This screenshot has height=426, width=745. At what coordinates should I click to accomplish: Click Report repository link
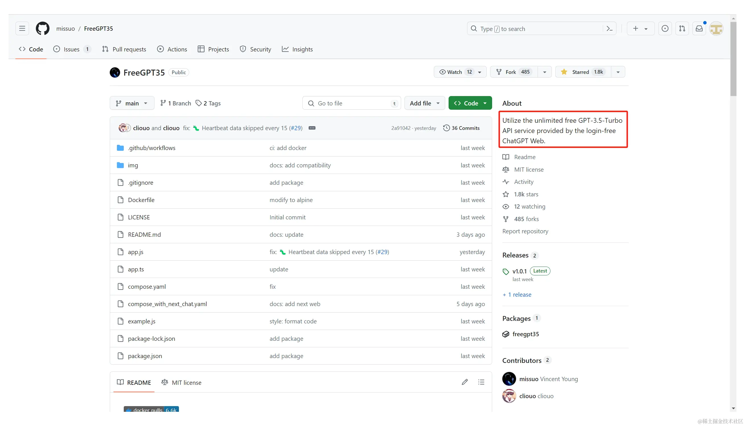[x=525, y=231]
